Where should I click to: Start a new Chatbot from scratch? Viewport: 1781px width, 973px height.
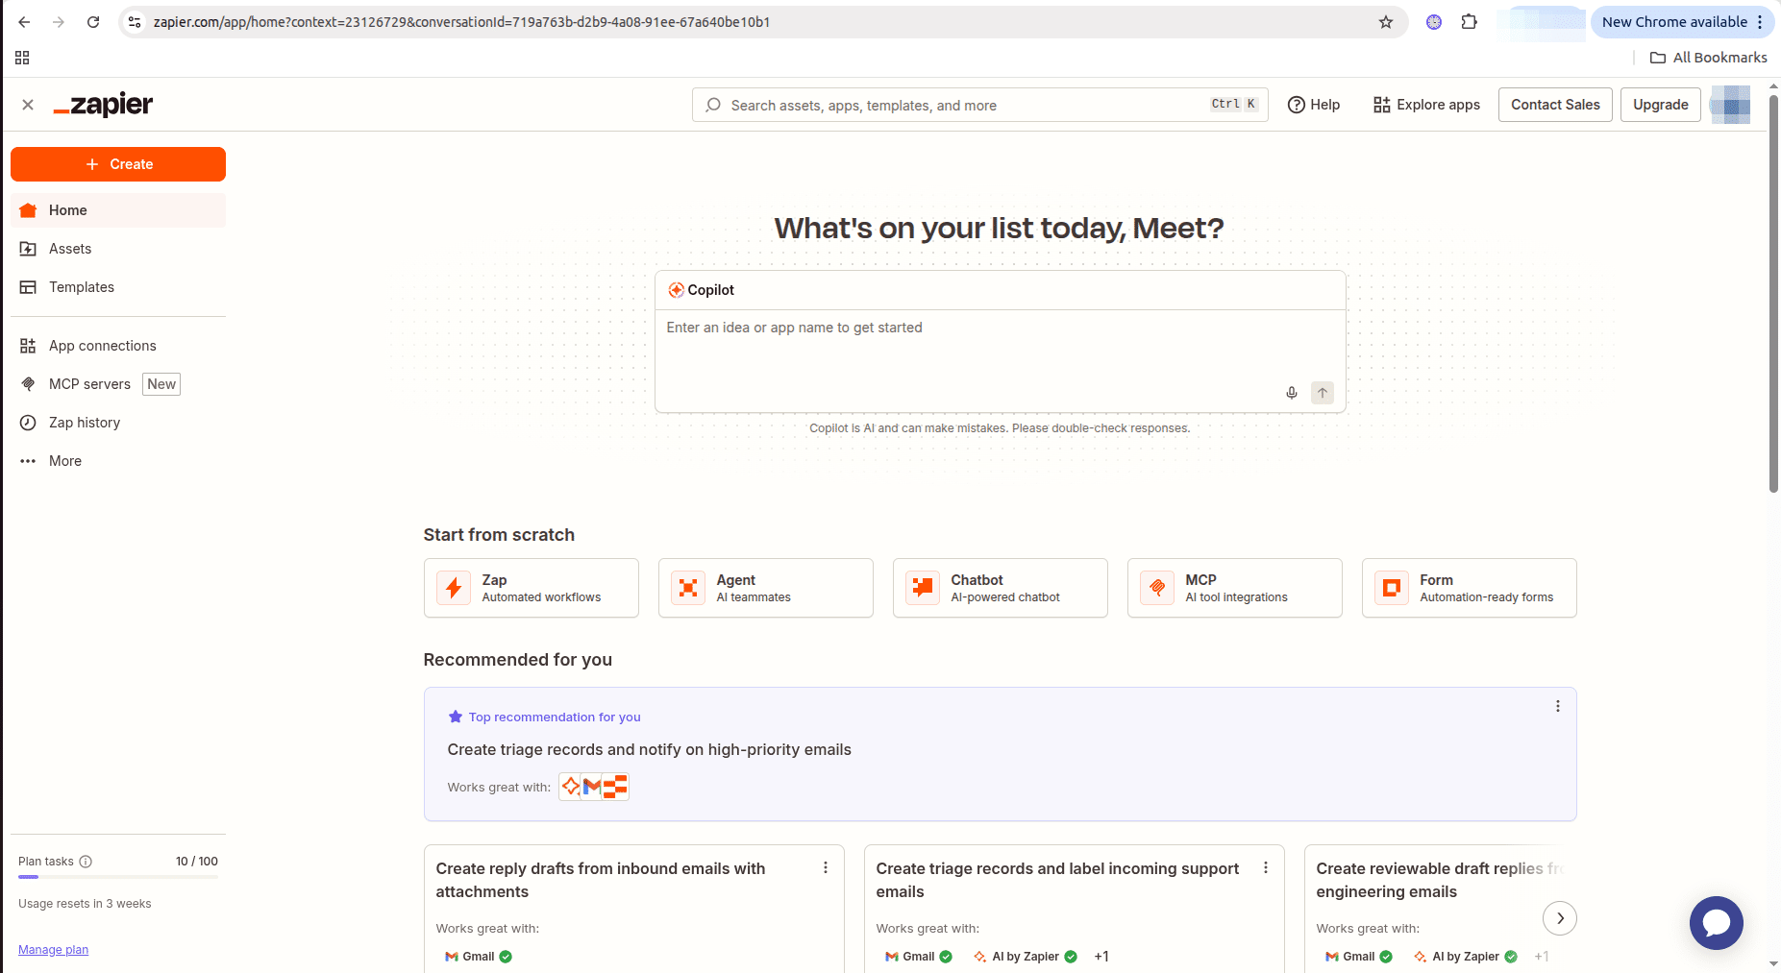[x=1001, y=588]
